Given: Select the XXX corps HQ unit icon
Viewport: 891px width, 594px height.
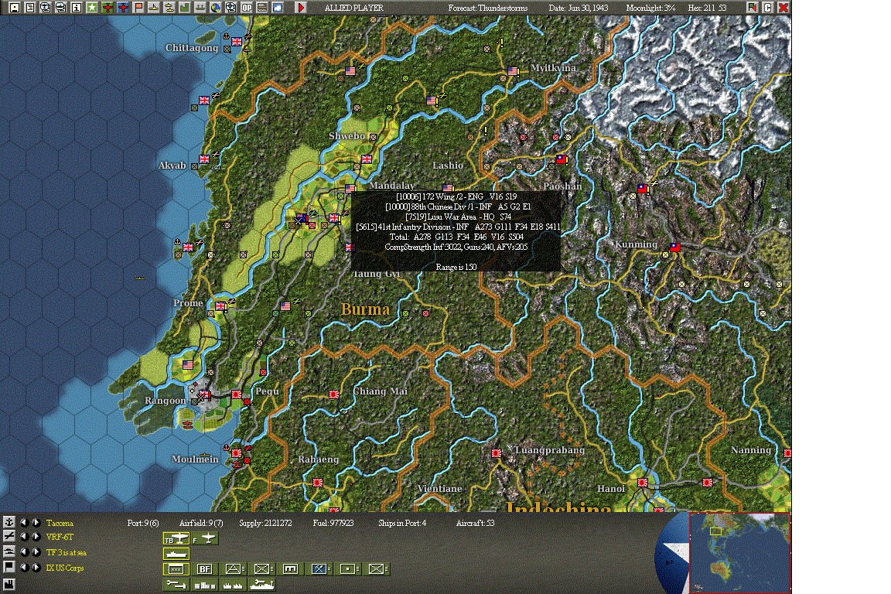Looking at the screenshot, I should (176, 568).
